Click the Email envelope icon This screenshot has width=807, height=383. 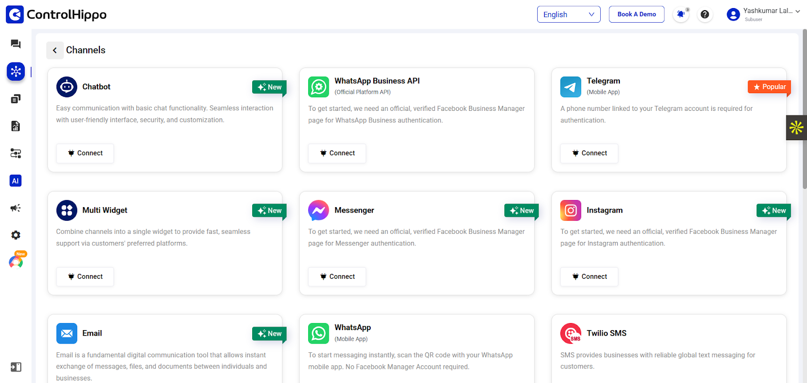click(67, 333)
